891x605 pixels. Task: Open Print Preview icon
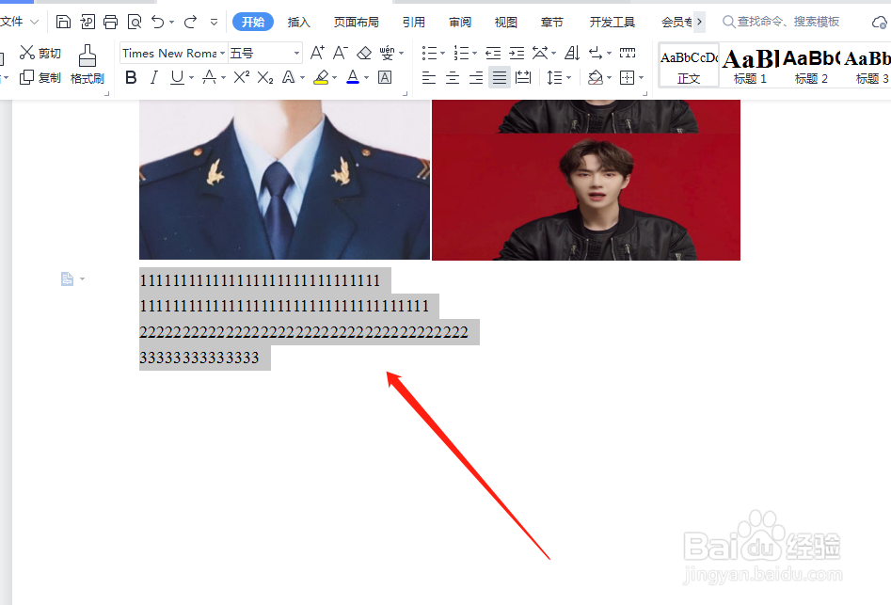tap(135, 23)
